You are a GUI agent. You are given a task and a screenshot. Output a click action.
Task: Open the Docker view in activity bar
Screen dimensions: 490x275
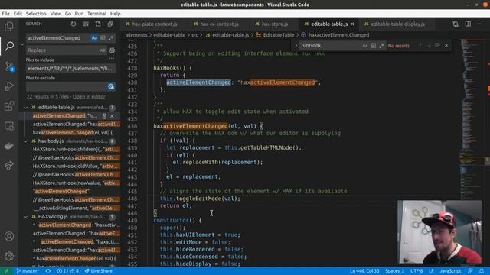[9, 146]
